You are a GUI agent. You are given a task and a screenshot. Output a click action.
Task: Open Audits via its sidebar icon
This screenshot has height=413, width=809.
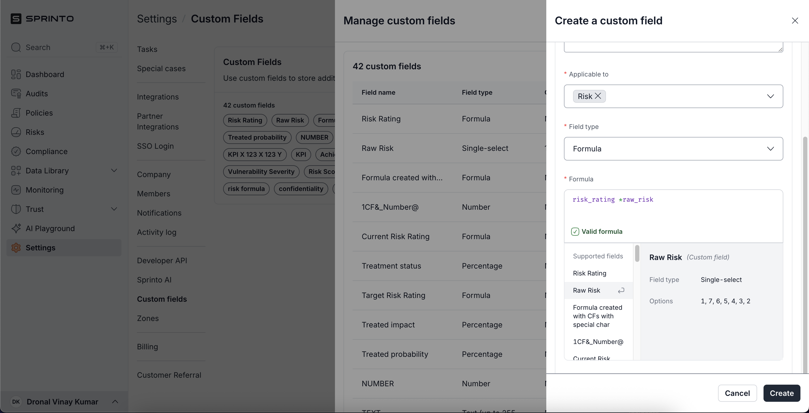[16, 94]
